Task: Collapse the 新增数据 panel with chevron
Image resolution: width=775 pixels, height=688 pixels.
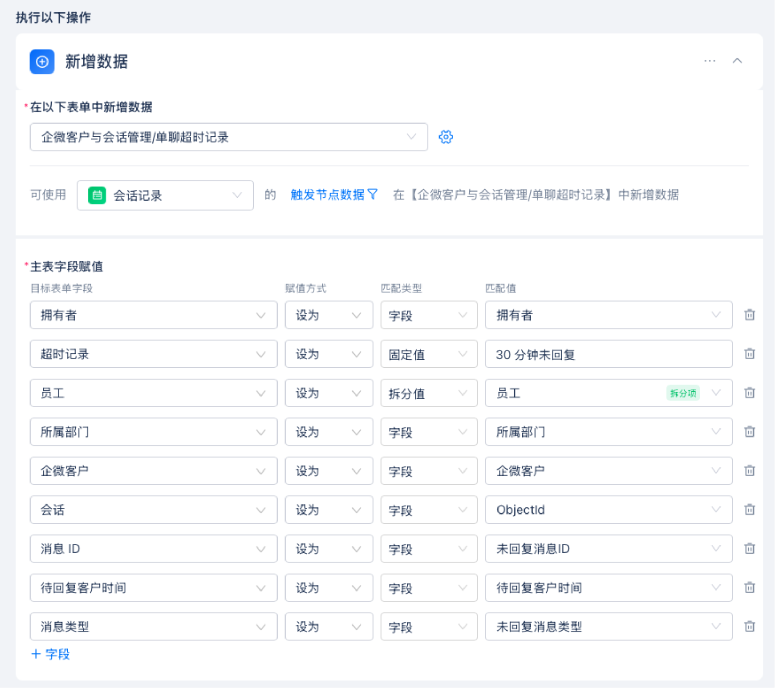Action: (737, 61)
